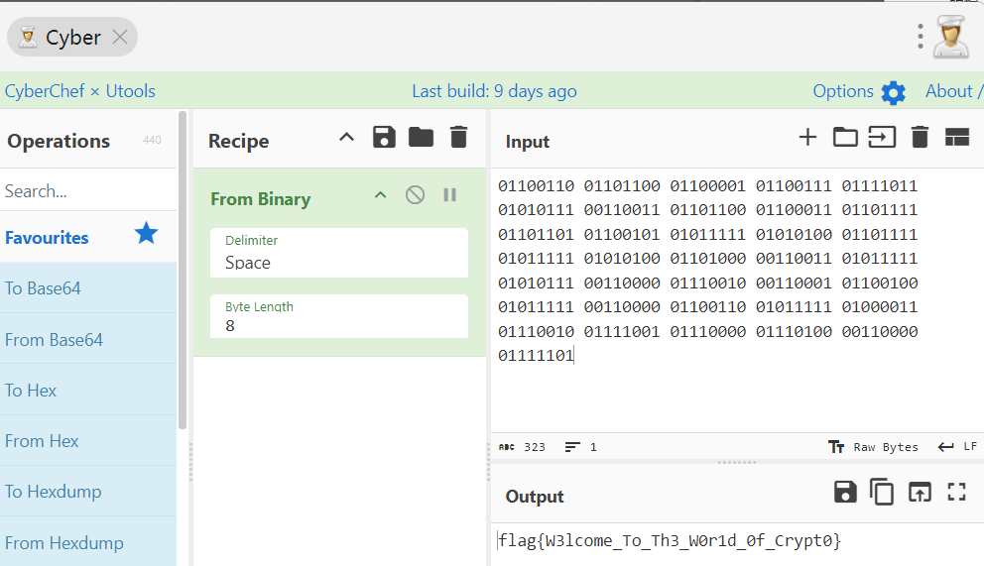Open a folder as input
Image resolution: width=984 pixels, height=566 pixels.
[x=845, y=138]
